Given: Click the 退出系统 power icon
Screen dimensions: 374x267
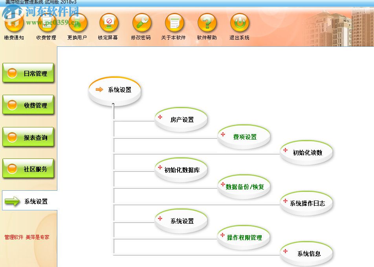Looking at the screenshot, I should click(240, 23).
